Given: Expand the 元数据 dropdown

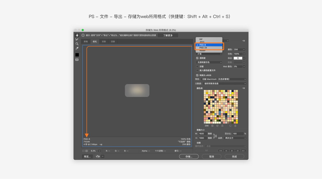Looking at the screenshot, I should point(224,83).
